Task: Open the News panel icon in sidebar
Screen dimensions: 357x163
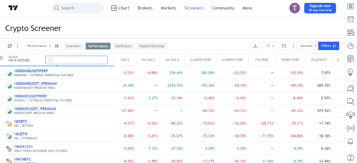Action: tap(351, 33)
